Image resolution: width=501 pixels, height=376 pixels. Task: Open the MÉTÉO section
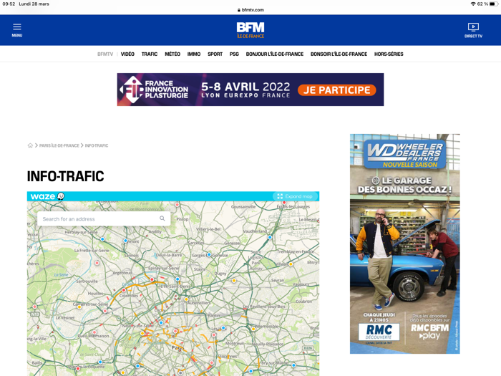172,54
